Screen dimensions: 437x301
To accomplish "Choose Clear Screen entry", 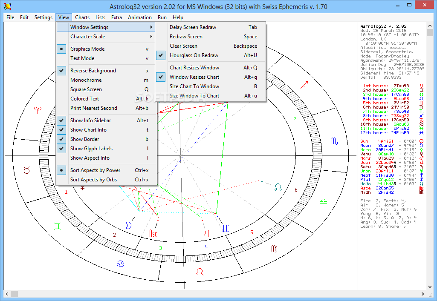I will point(211,46).
